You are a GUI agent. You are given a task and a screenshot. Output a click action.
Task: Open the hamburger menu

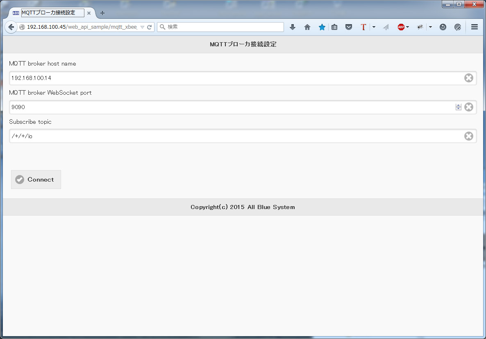click(x=474, y=27)
